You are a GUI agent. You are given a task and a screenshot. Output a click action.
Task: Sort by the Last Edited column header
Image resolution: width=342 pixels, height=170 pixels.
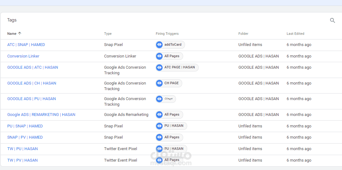(x=295, y=34)
